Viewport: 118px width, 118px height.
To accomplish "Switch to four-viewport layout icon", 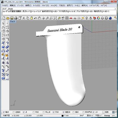I will [x=67, y=18].
